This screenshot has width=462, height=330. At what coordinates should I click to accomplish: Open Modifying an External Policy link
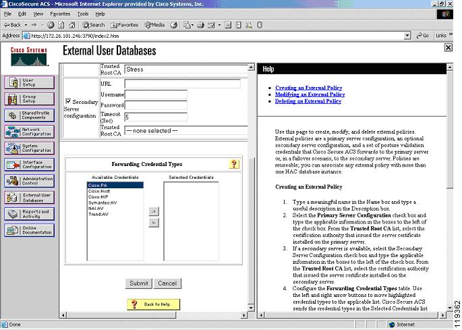310,94
